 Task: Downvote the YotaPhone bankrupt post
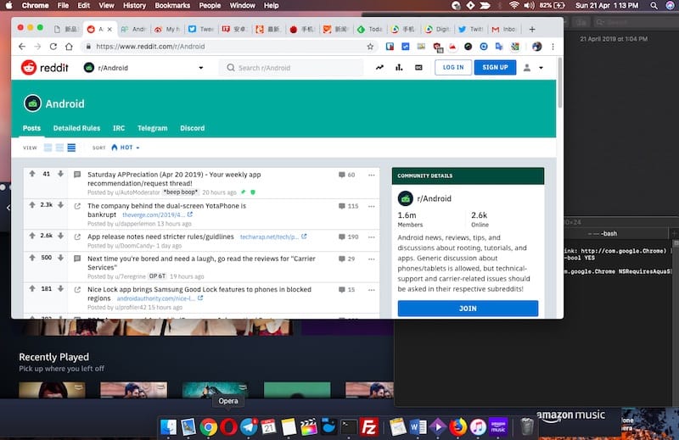[x=60, y=205]
